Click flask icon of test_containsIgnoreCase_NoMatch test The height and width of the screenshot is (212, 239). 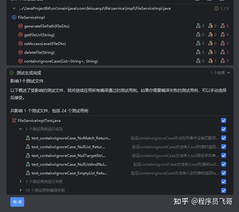28,138
